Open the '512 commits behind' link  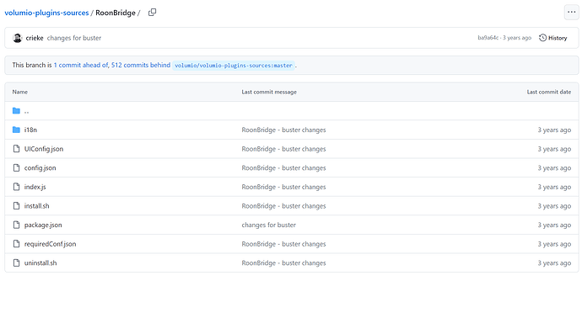141,65
